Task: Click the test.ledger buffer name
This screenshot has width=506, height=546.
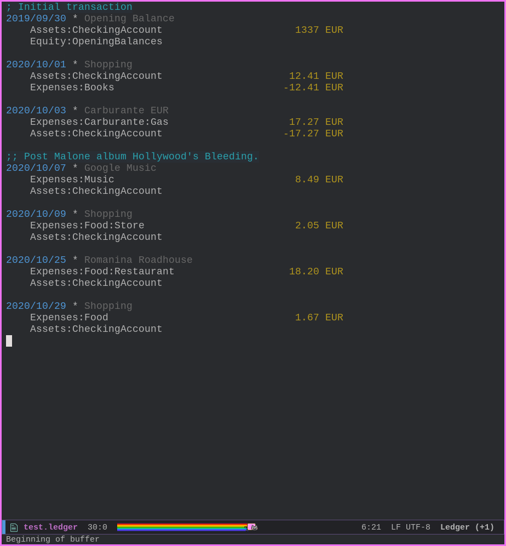Action: click(50, 527)
